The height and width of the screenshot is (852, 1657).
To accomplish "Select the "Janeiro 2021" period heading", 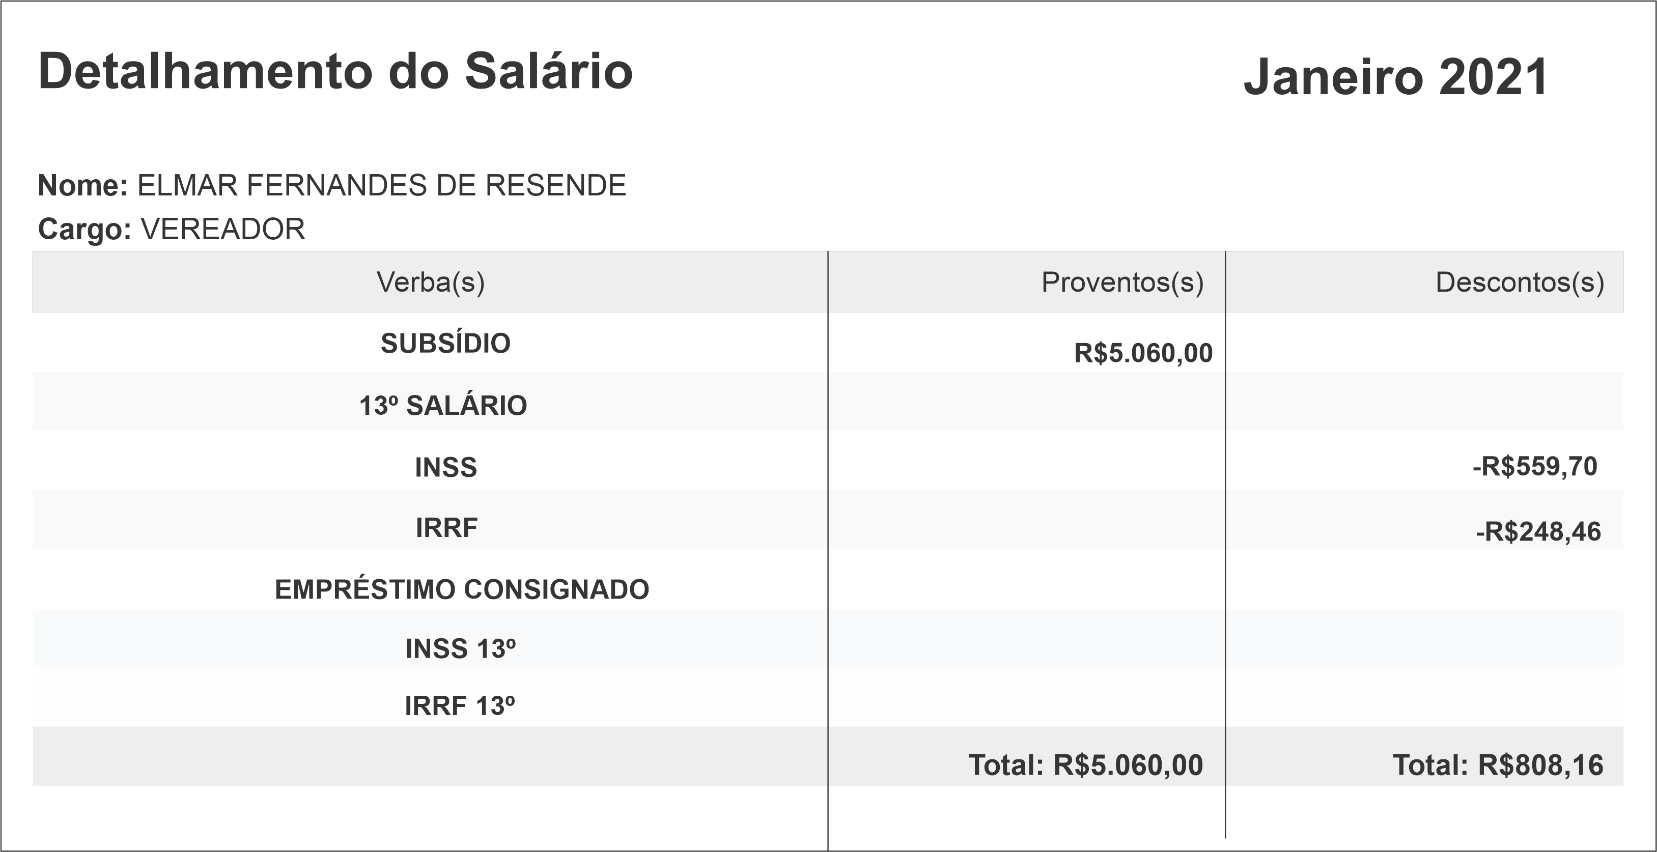I will click(1395, 77).
